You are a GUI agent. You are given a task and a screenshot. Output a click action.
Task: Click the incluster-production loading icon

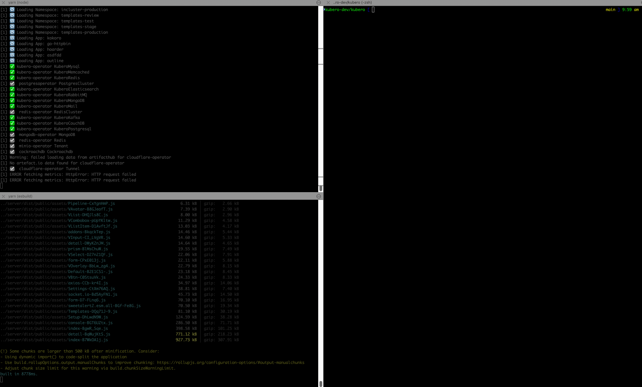pos(12,10)
